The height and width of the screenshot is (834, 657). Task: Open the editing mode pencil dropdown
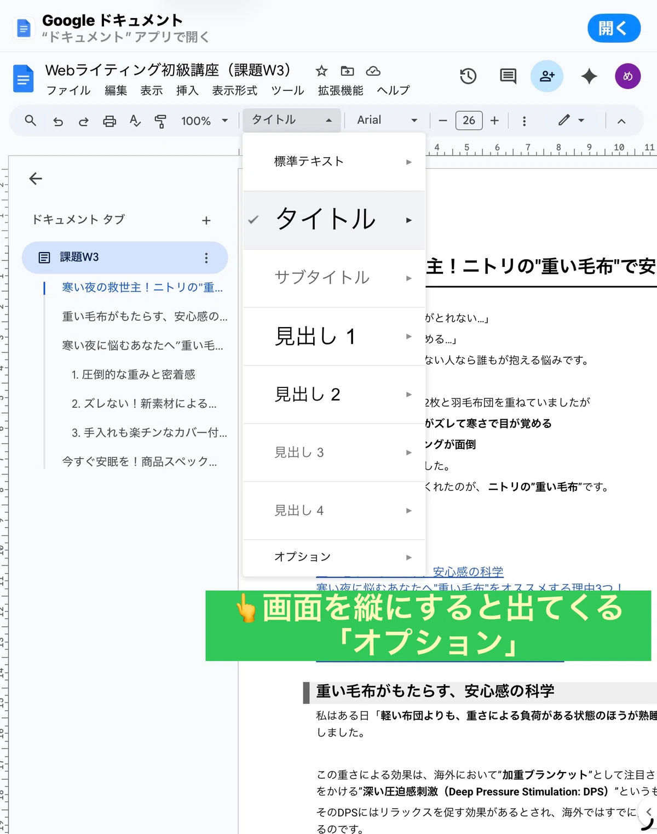point(571,120)
